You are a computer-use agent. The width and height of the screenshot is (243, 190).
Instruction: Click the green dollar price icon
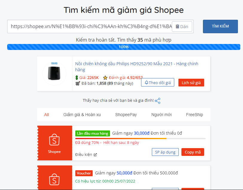point(77,77)
